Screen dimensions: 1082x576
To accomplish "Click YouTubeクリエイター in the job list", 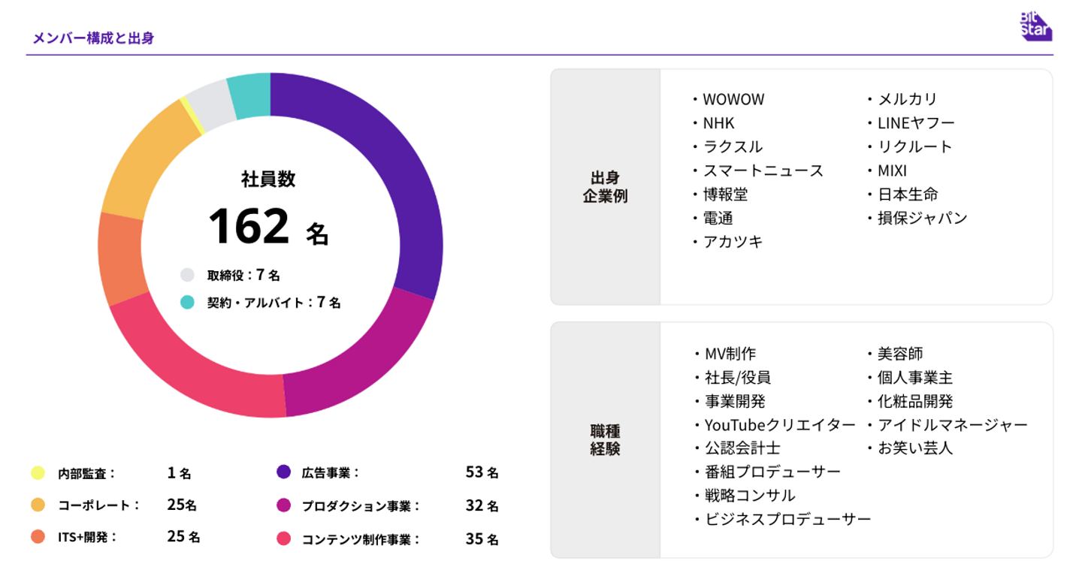I will point(779,425).
